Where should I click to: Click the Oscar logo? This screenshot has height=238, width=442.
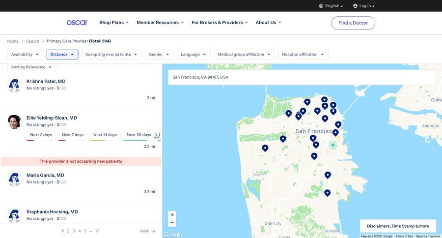(x=77, y=23)
